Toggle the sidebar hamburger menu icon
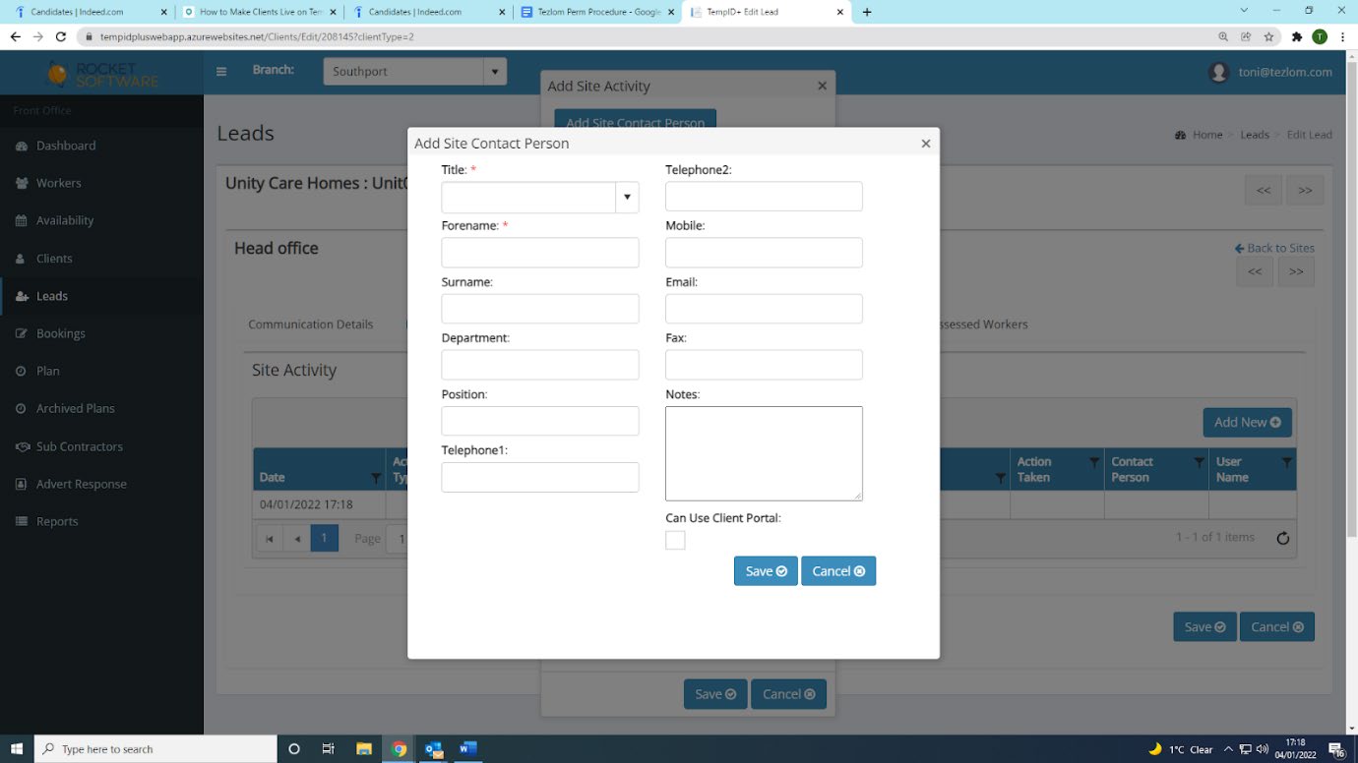The image size is (1358, 763). click(x=221, y=72)
